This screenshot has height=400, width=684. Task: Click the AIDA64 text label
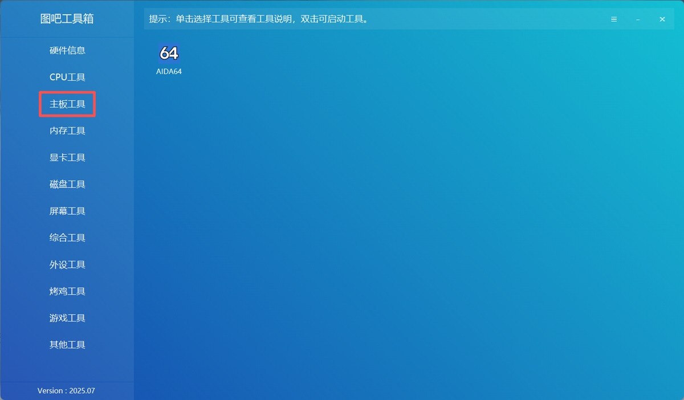[x=168, y=71]
